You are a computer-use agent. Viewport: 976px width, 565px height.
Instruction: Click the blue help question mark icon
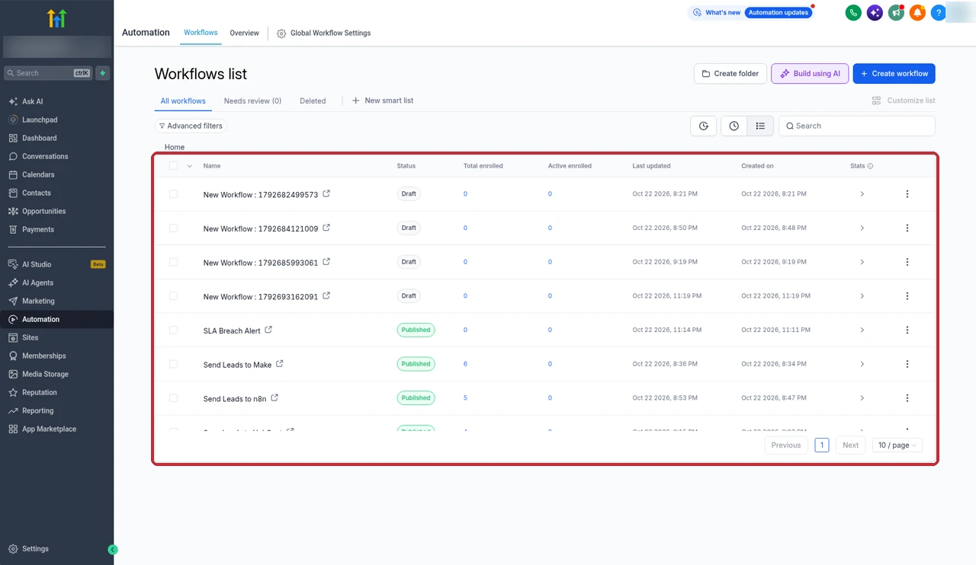point(939,13)
